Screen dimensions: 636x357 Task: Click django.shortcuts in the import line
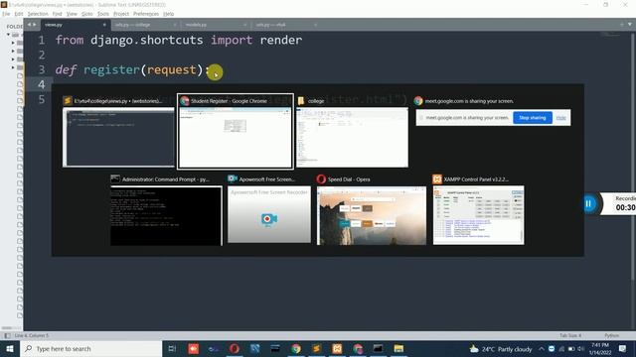[x=147, y=40]
